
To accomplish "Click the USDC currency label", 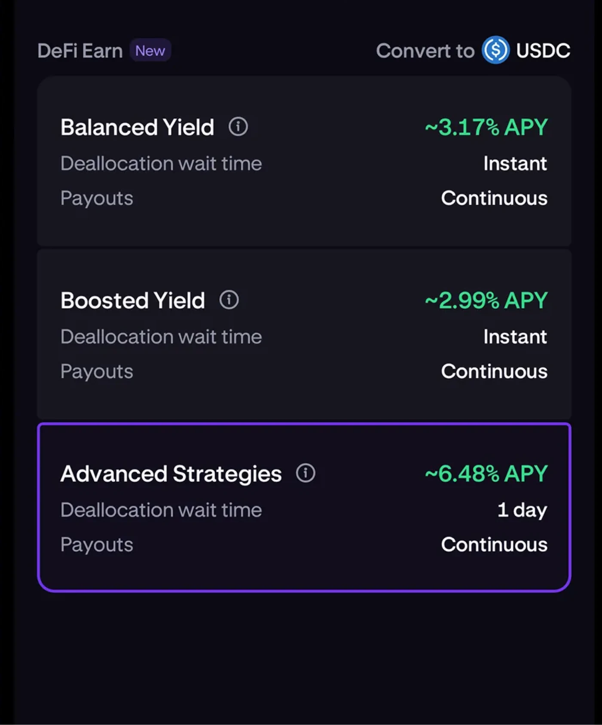I will [543, 51].
